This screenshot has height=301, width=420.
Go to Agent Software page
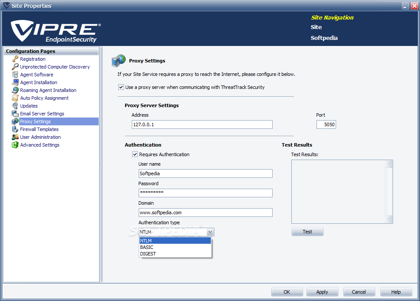pyautogui.click(x=37, y=75)
